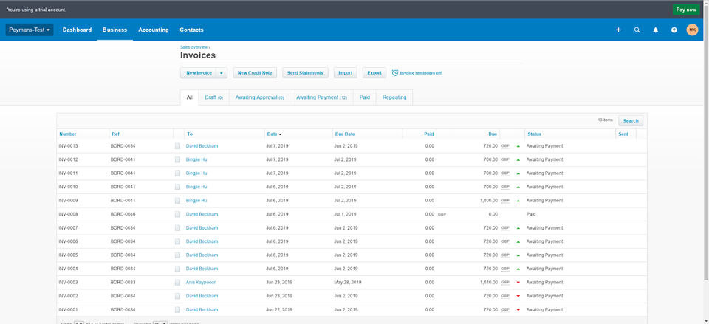
Task: Open the MK user avatar menu
Action: click(x=692, y=30)
